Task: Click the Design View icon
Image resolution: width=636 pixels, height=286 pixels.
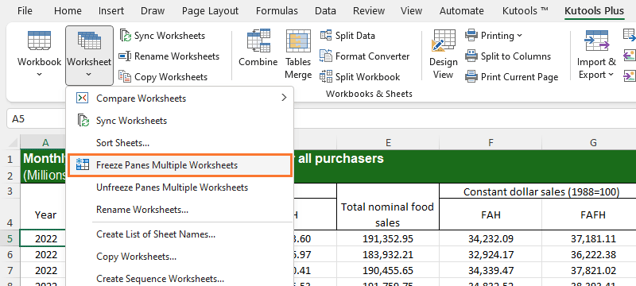Action: click(443, 41)
